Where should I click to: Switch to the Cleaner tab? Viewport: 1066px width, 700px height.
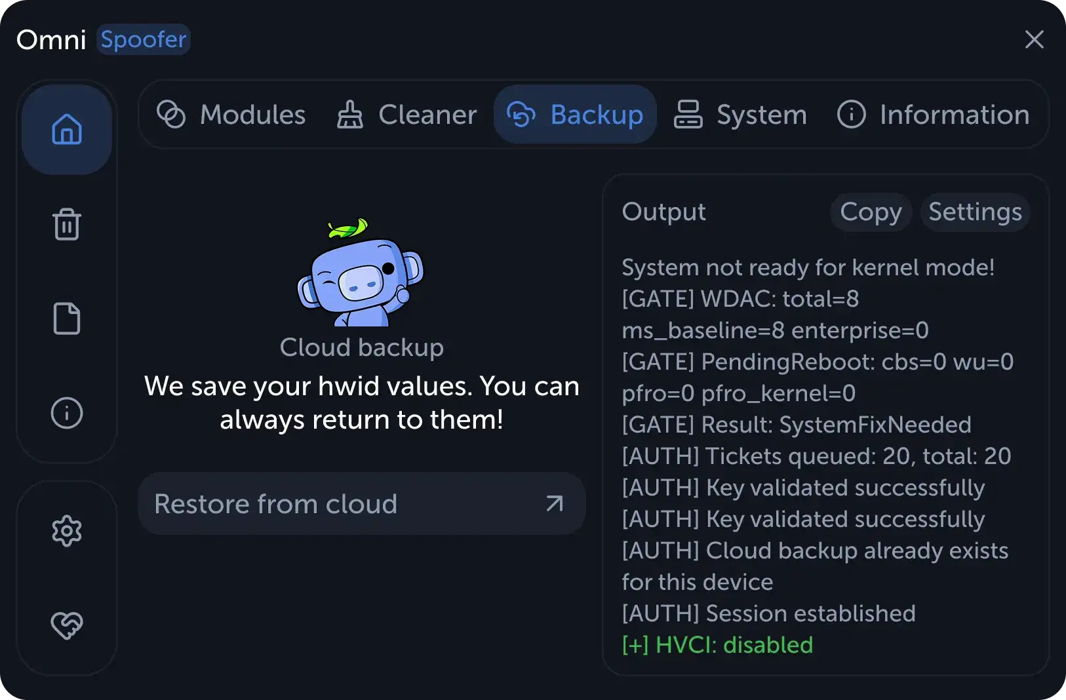tap(406, 114)
